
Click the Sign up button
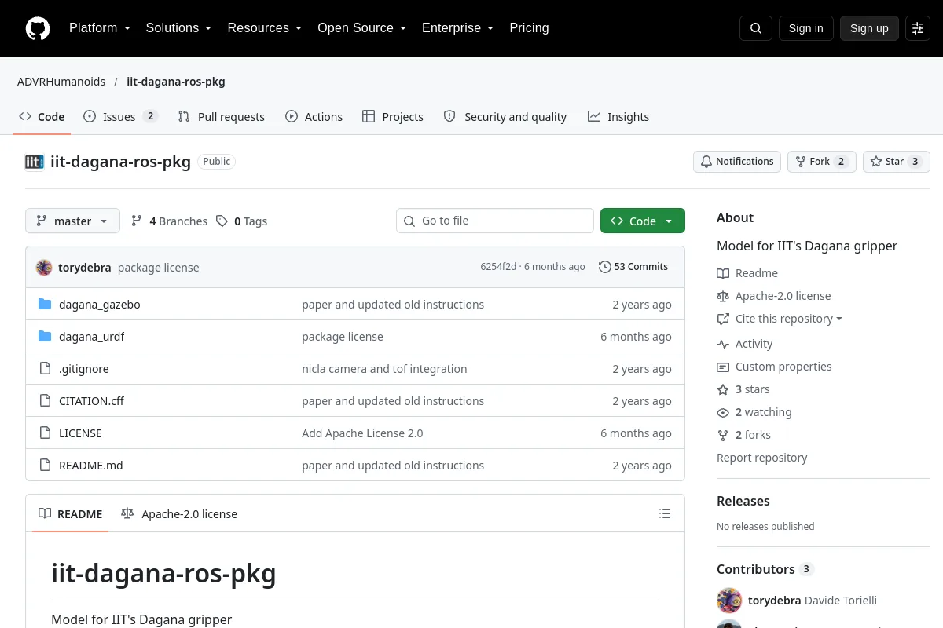tap(869, 28)
